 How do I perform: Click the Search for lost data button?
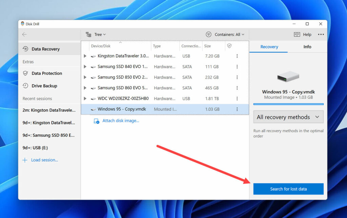click(288, 189)
